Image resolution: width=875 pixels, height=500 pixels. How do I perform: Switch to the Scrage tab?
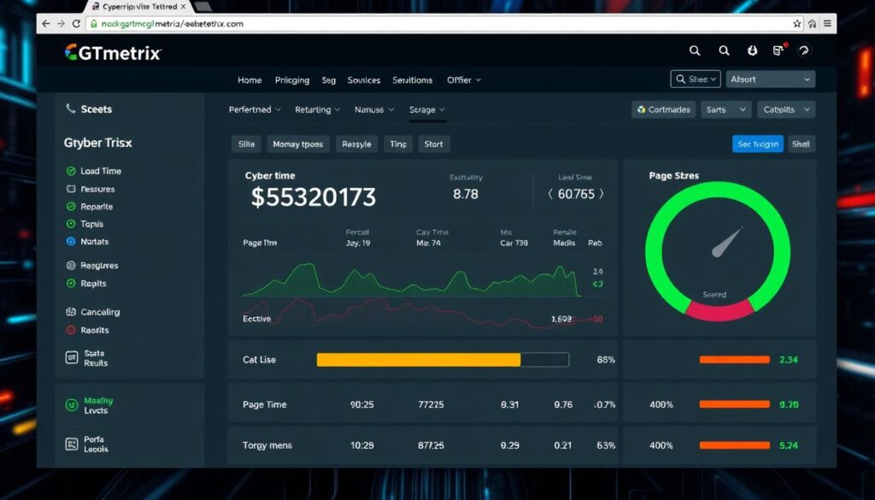[x=426, y=109]
